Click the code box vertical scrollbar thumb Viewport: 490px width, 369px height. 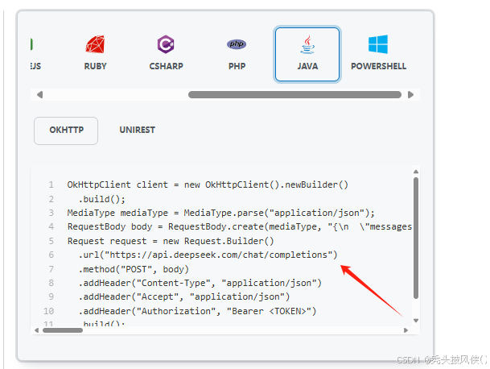(x=416, y=238)
